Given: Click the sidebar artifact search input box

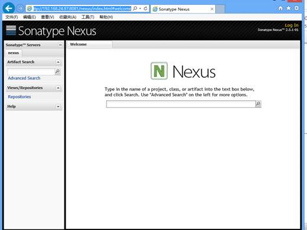Looking at the screenshot, I should coord(31,72).
